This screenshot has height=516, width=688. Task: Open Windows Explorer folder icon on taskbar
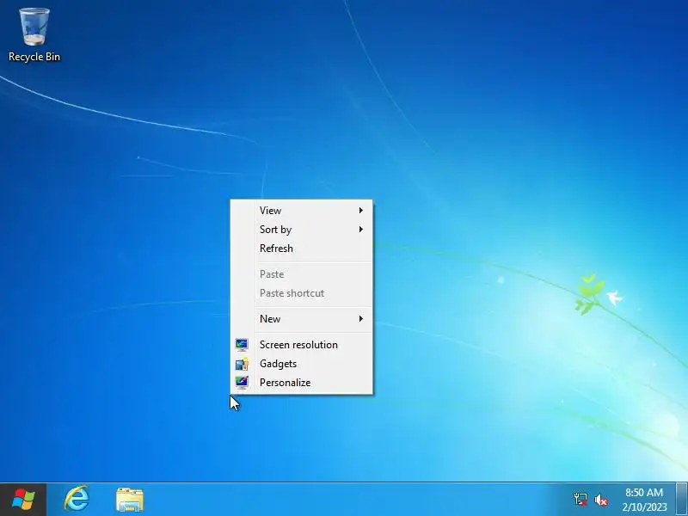(130, 500)
